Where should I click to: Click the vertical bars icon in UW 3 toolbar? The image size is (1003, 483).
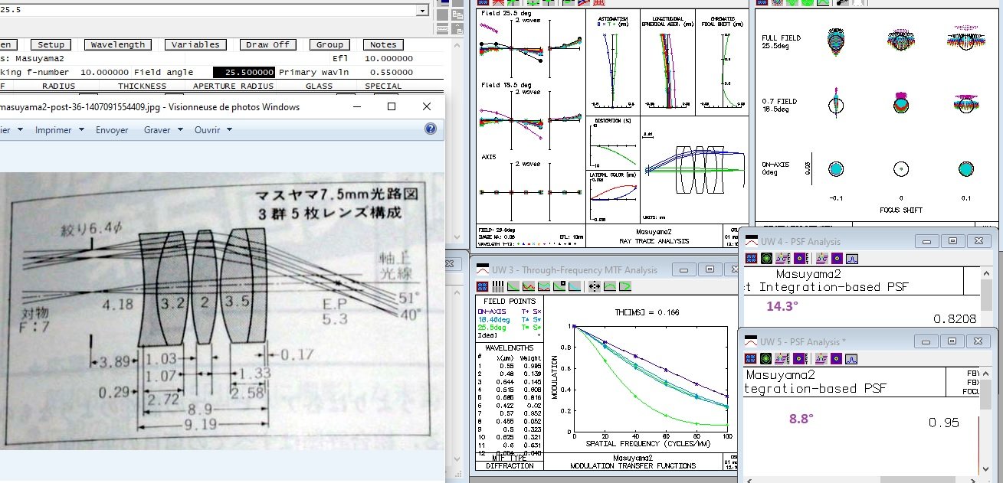pos(498,286)
